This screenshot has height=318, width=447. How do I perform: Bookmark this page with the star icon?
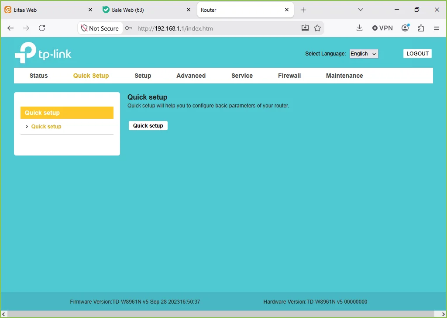tap(317, 28)
